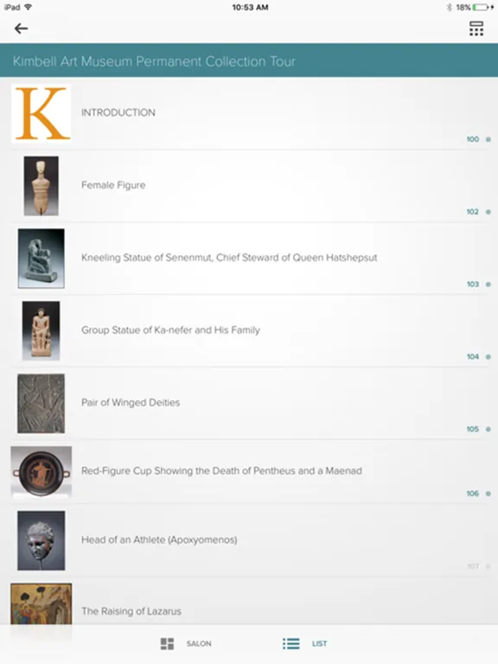Select the Female Figure title
Screen dimensions: 498x664
click(113, 185)
